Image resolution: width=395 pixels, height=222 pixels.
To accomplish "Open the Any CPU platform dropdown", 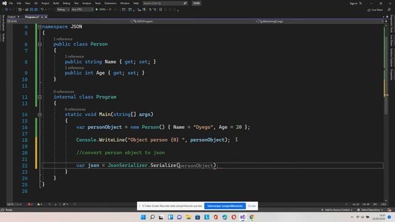I will coord(82,10).
